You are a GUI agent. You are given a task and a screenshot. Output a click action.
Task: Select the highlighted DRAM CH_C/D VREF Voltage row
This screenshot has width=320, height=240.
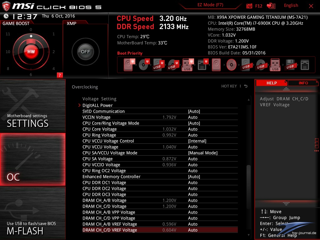point(160,230)
